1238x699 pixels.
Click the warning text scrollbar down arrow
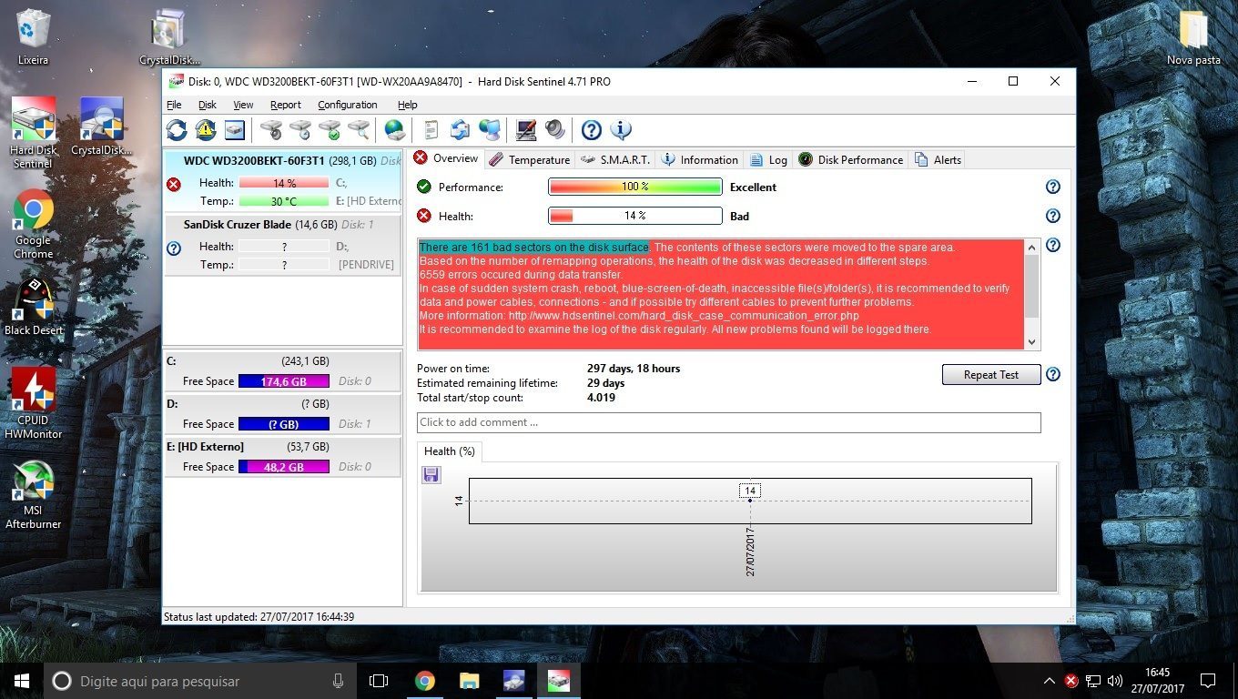1031,342
